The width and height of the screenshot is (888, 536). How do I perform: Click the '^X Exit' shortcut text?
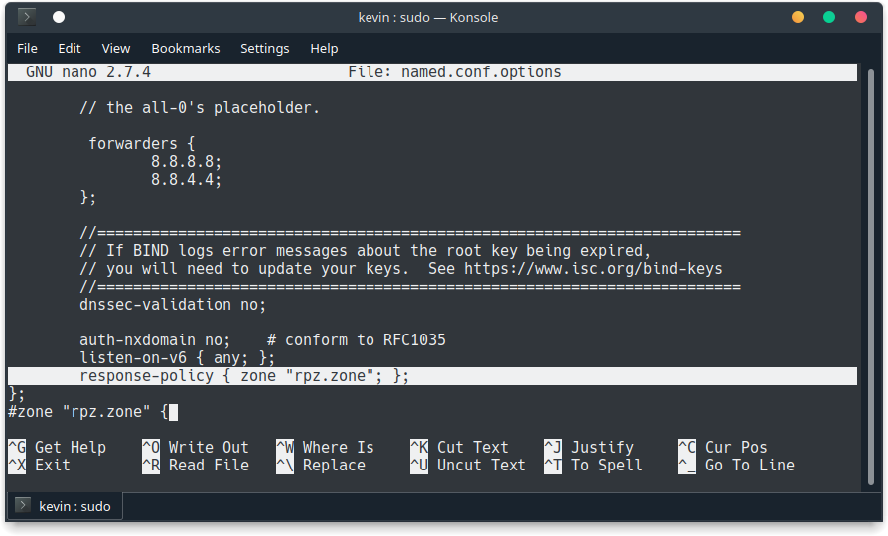(39, 466)
